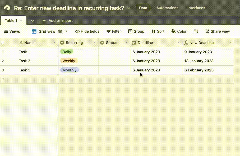Click row number 3

point(3,70)
